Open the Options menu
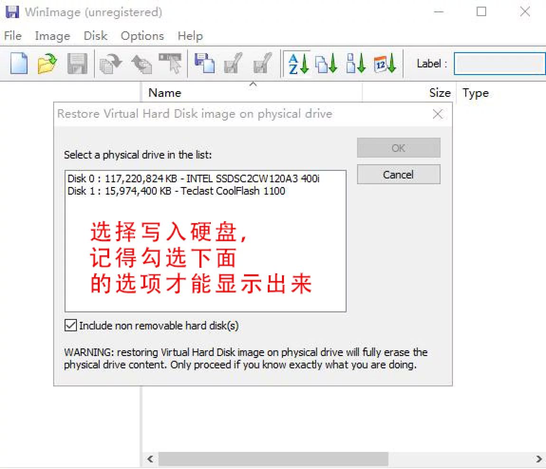 pyautogui.click(x=142, y=36)
